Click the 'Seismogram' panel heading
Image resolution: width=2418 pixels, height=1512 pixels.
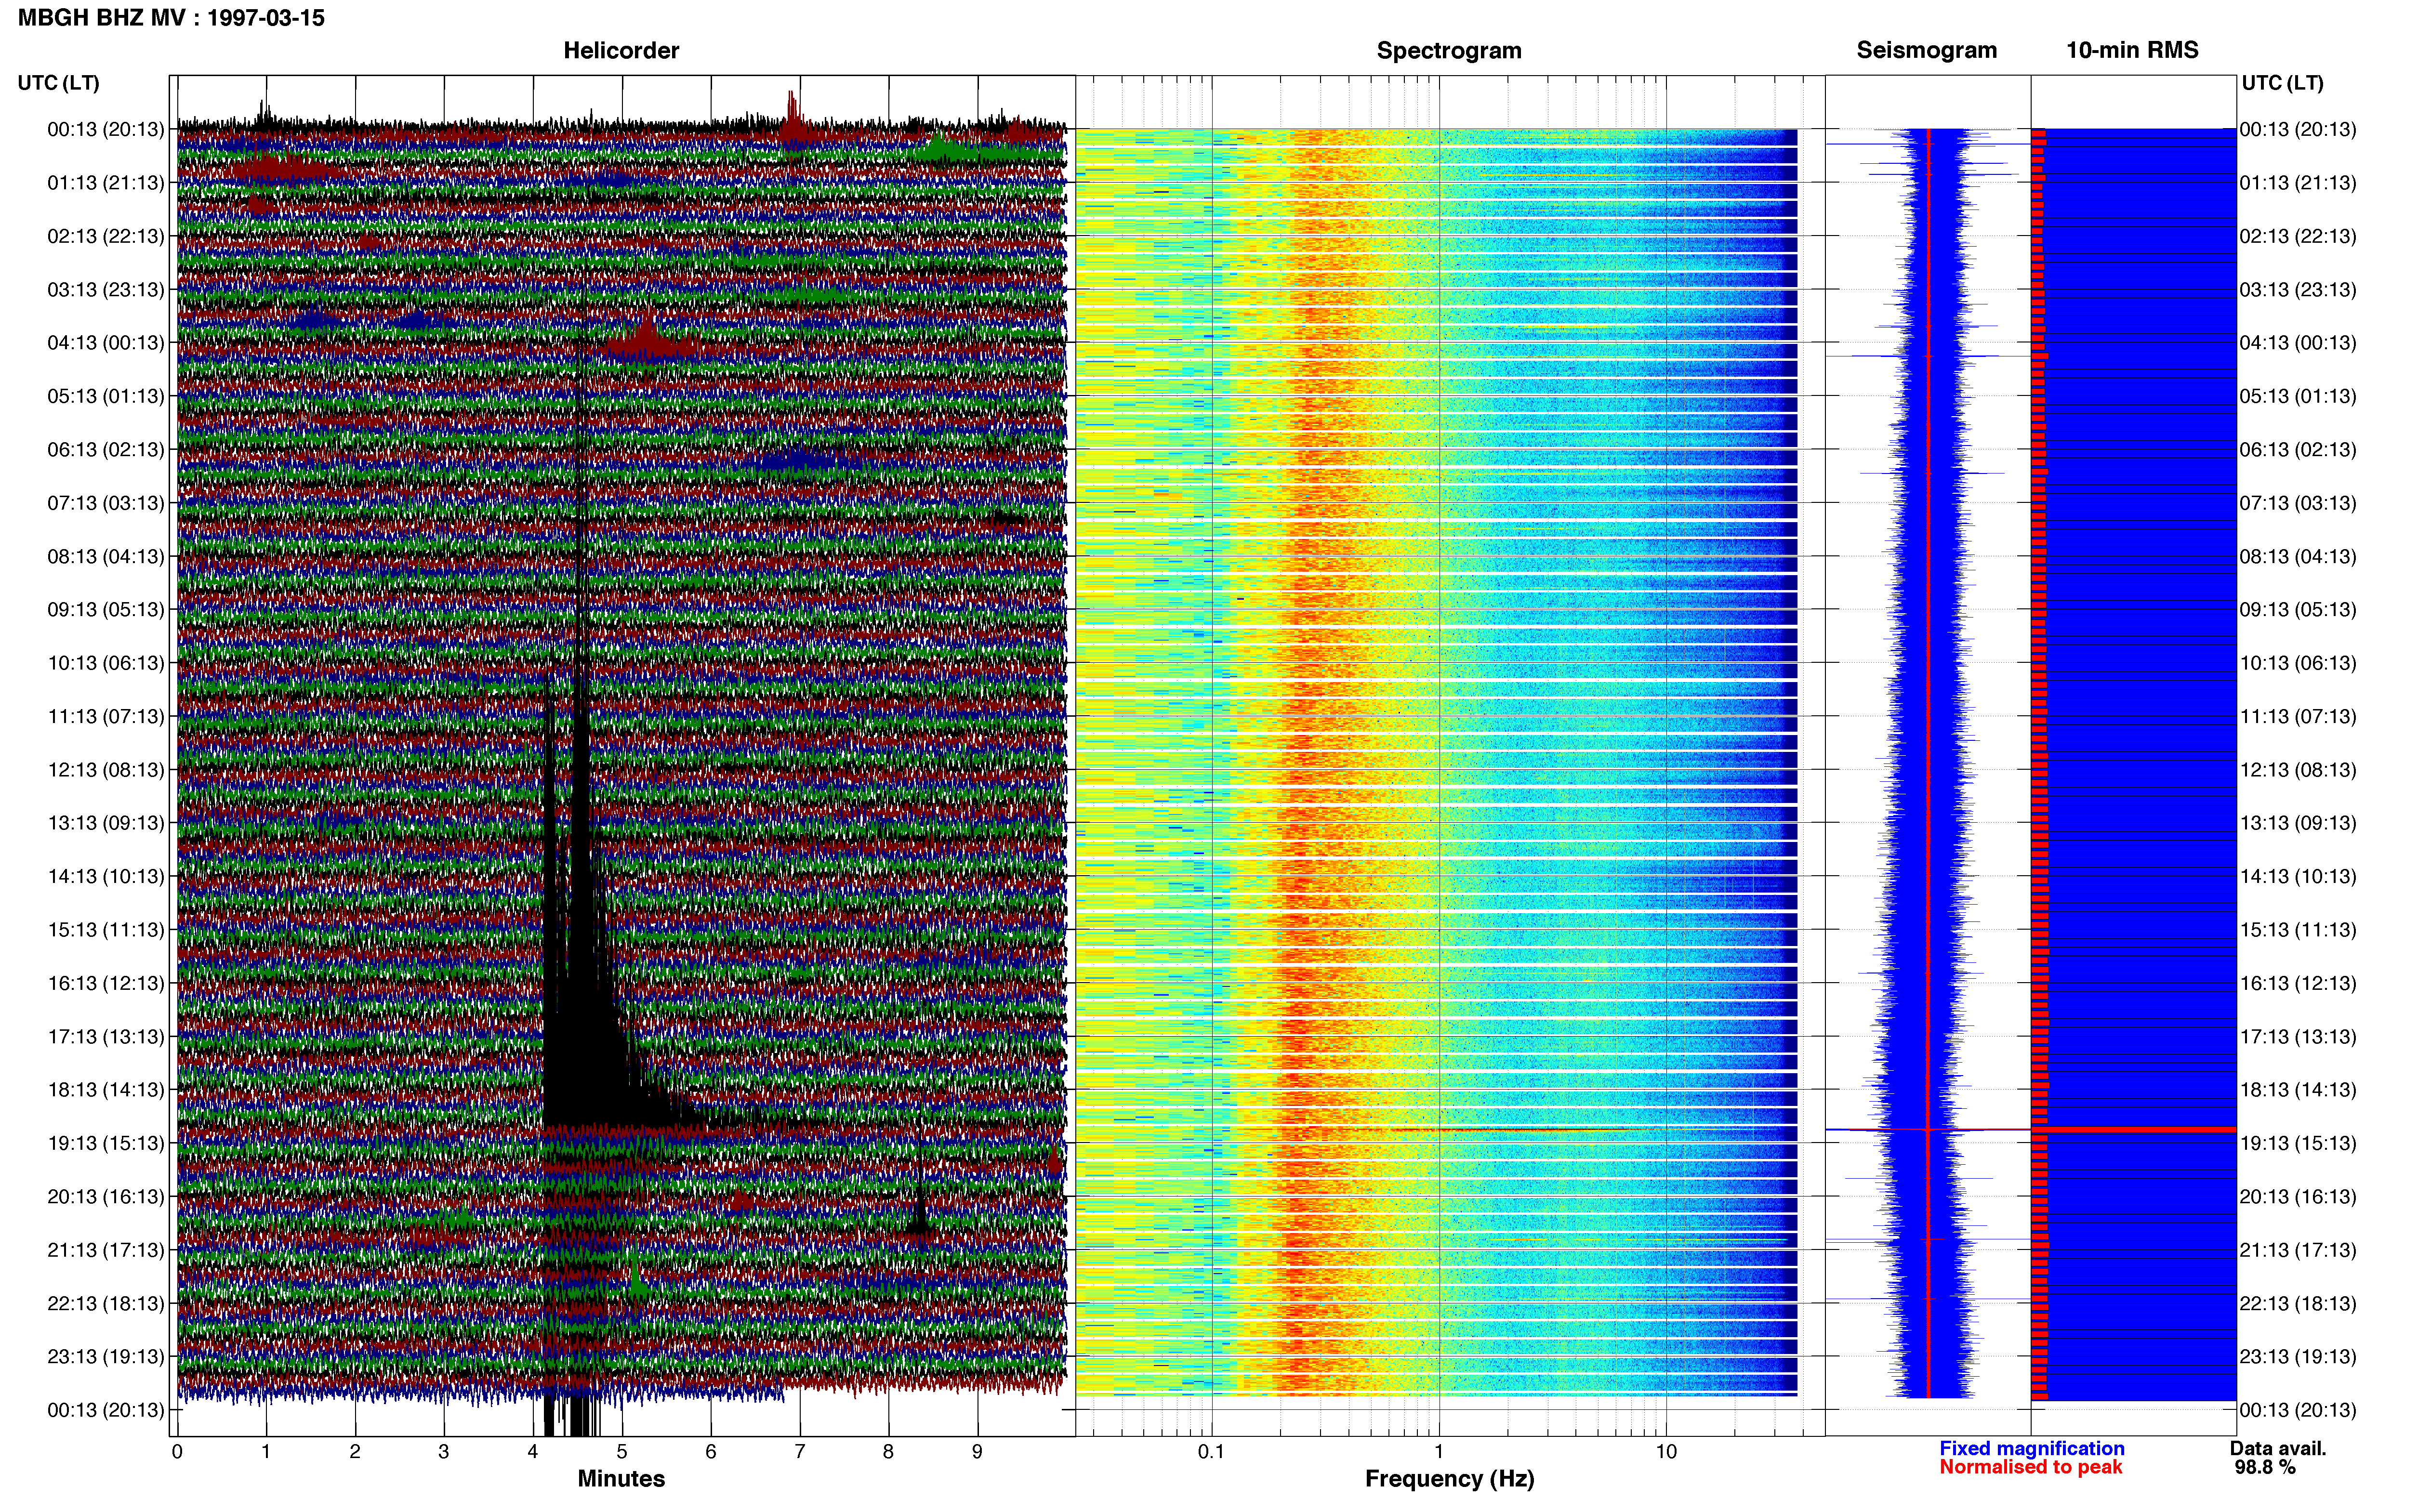pyautogui.click(x=1926, y=50)
